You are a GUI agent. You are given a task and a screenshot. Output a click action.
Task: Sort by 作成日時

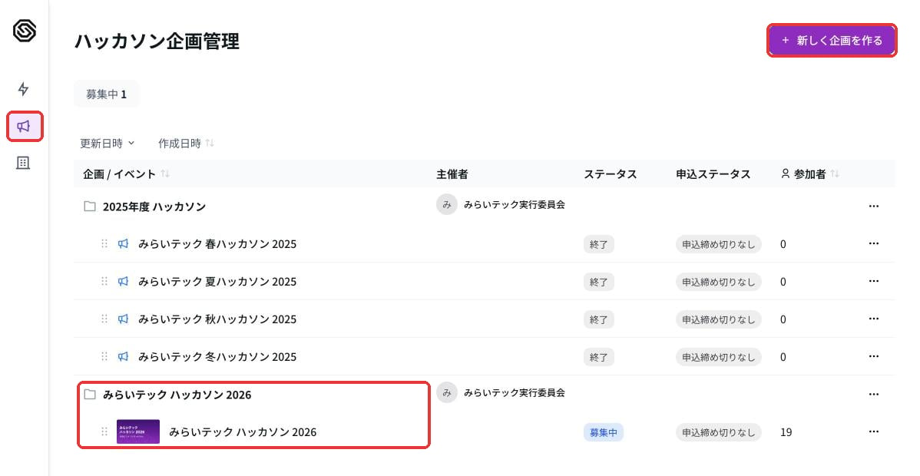coord(186,144)
